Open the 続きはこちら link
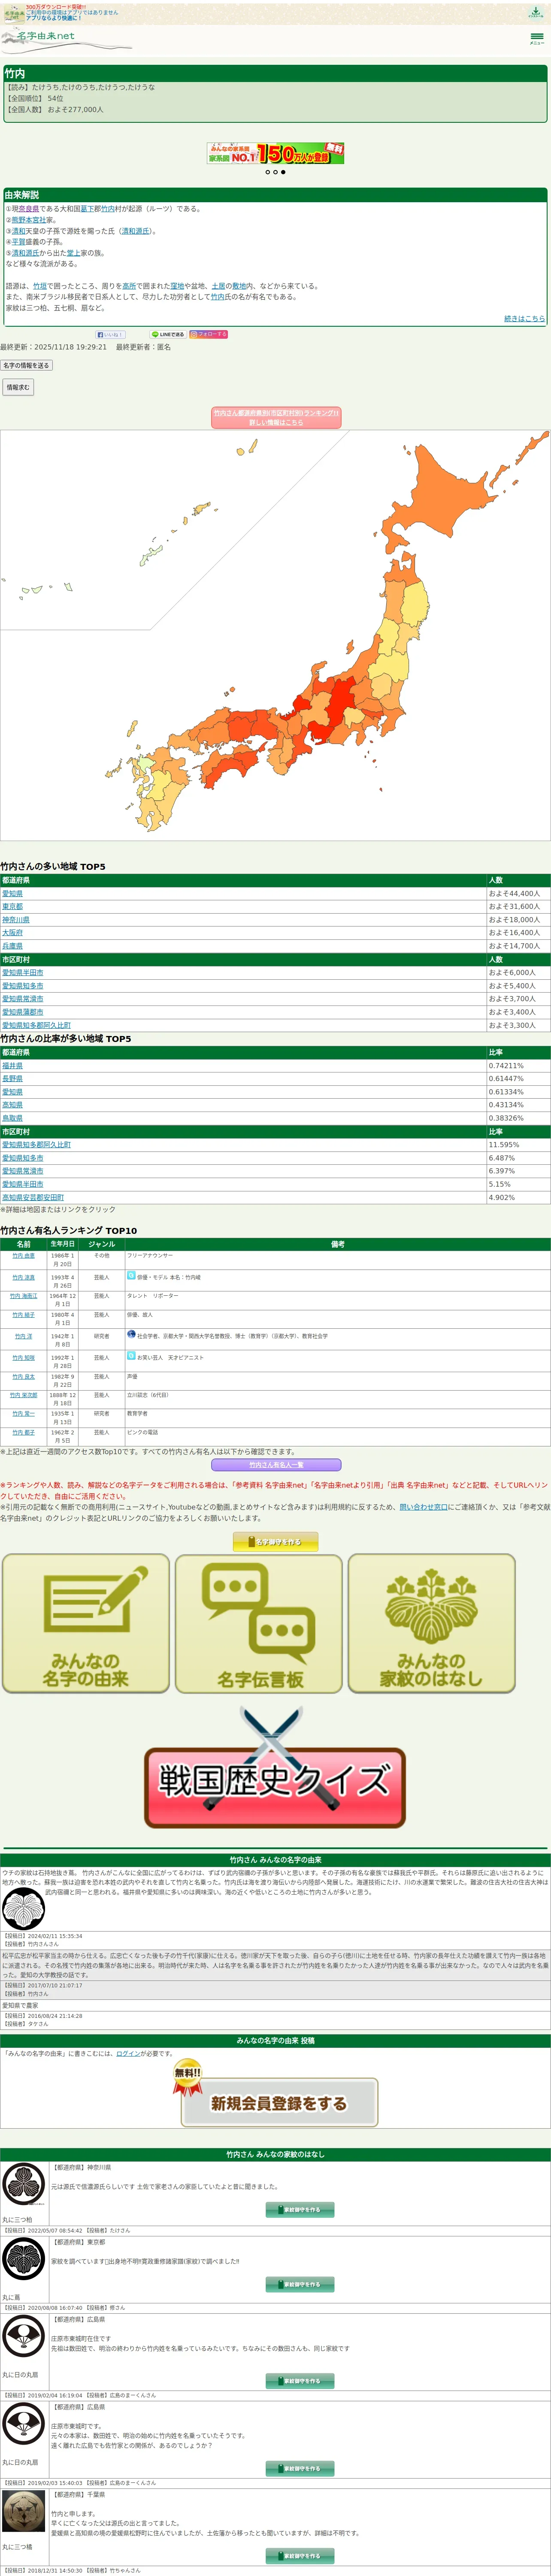551x2576 pixels. pyautogui.click(x=524, y=318)
